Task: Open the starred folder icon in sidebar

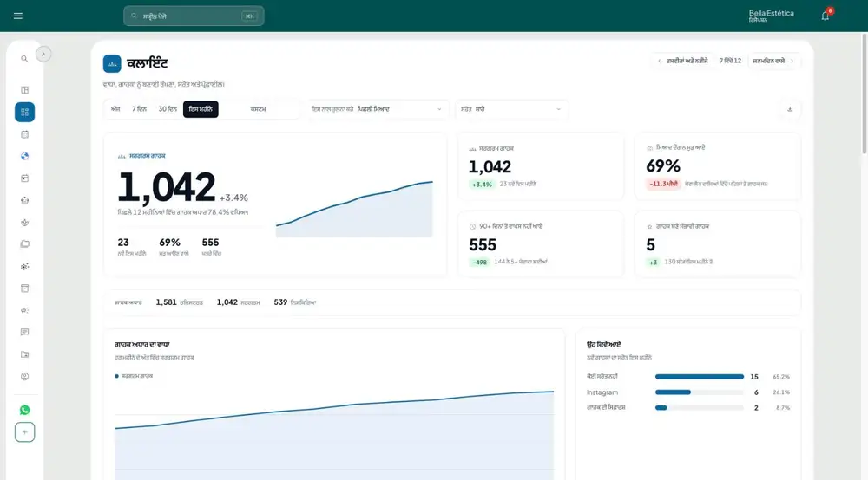Action: tap(24, 354)
